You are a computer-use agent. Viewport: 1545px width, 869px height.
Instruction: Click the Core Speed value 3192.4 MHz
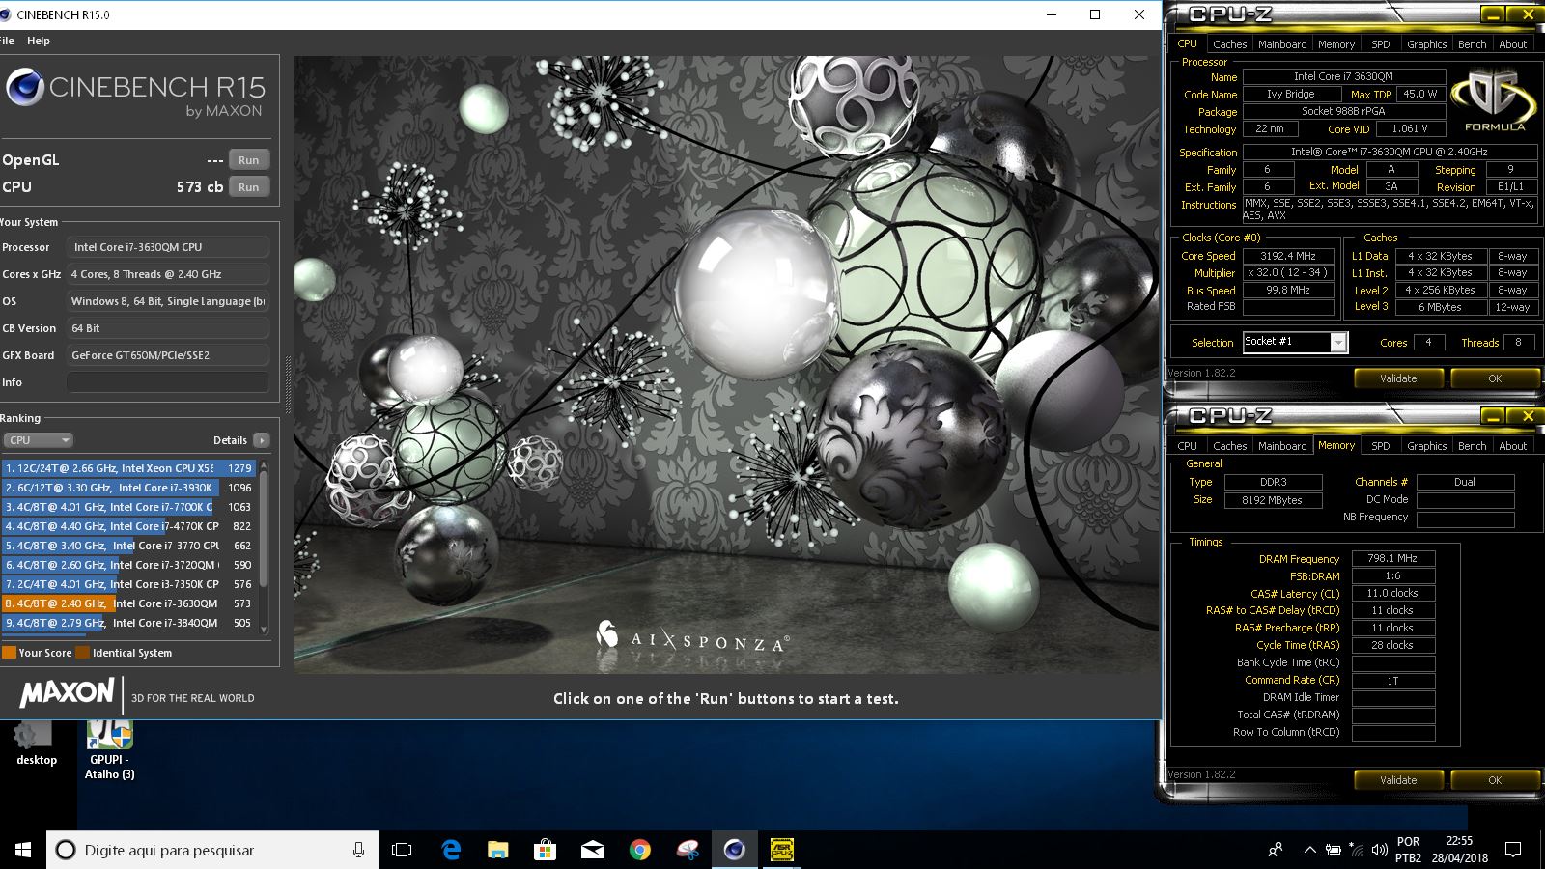point(1288,256)
